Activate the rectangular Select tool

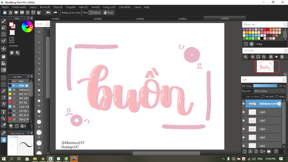coord(3,78)
